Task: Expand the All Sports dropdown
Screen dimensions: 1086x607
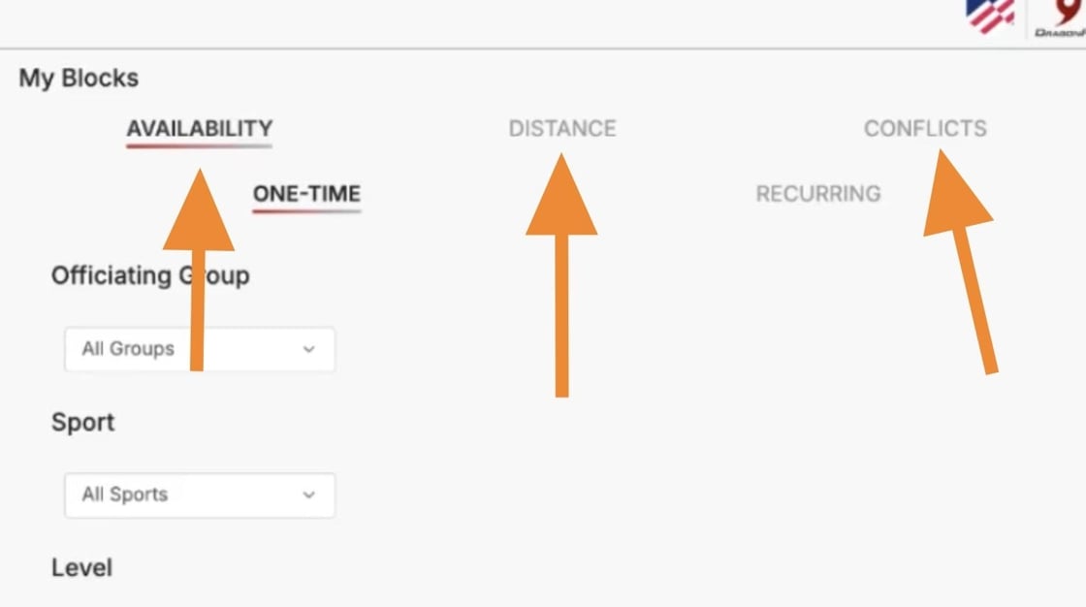Action: [x=200, y=495]
